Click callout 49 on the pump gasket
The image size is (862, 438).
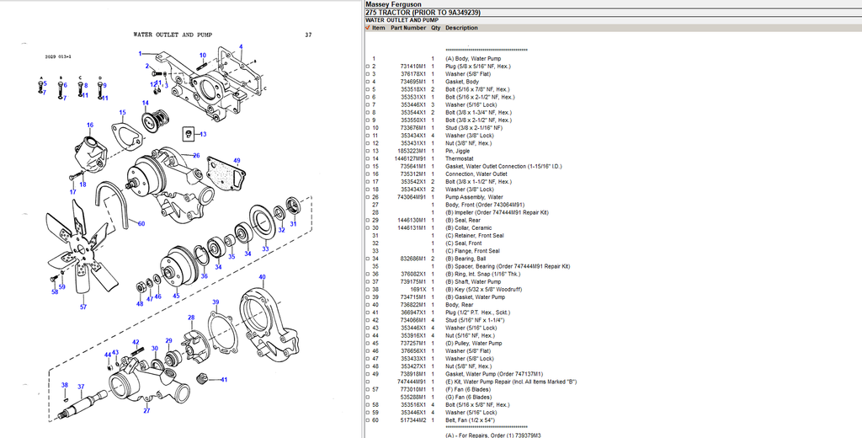(237, 161)
